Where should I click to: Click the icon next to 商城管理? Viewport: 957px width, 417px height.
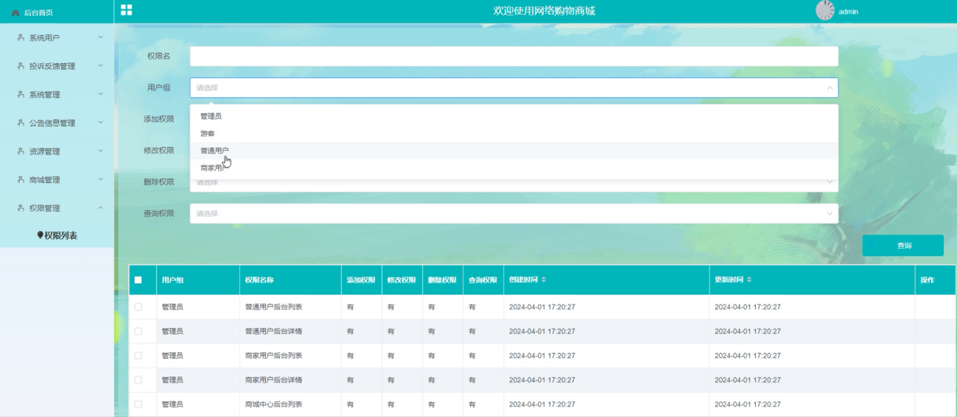pos(21,179)
